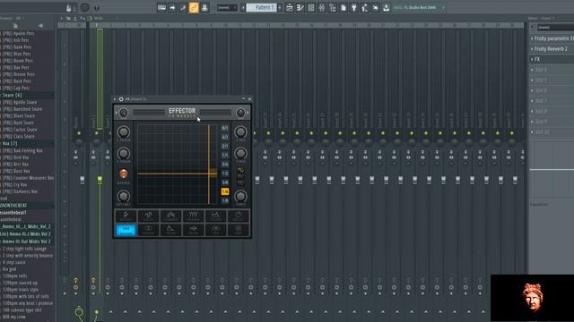Select the highlighted 1/4 rate in Effector
The height and width of the screenshot is (322, 574).
click(225, 191)
